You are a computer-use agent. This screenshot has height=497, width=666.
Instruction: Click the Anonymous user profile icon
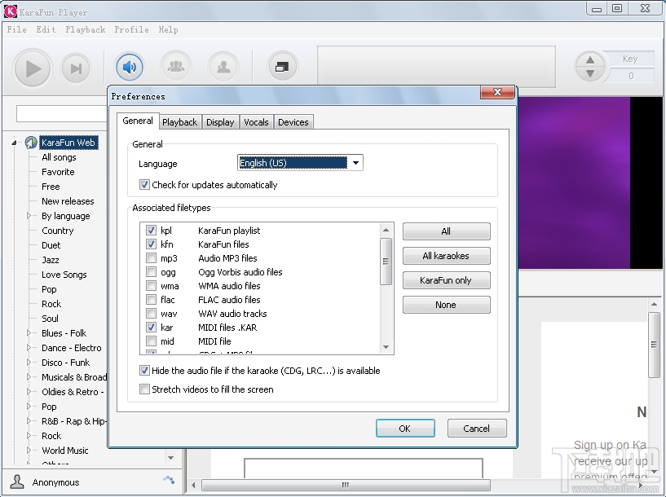17,482
